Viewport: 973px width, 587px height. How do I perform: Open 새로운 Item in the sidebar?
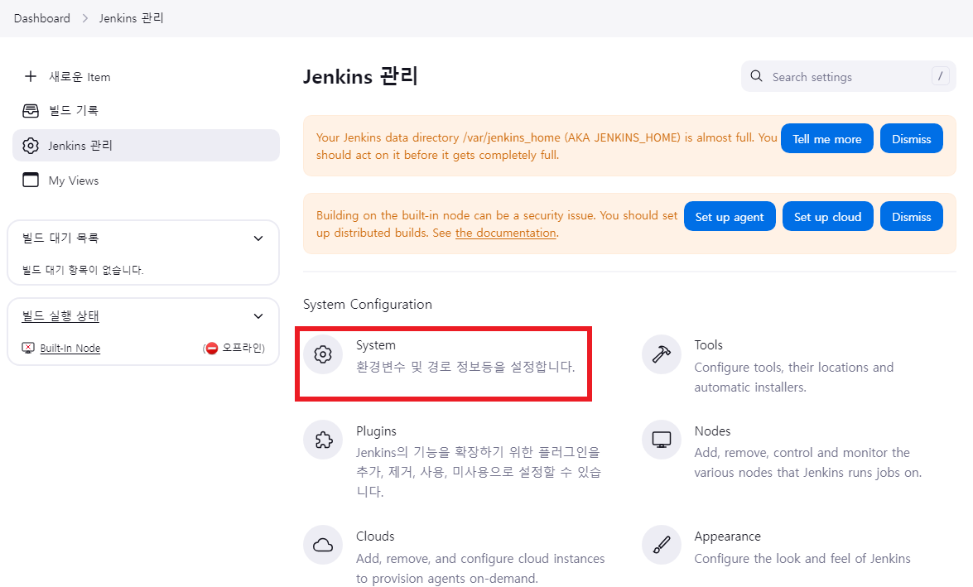[x=146, y=76]
